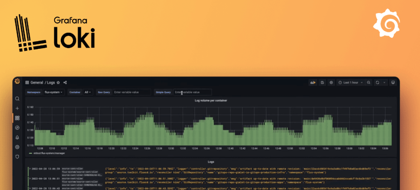Expand the 13:06:43 log row
This screenshot has width=420, height=190.
pos(30,188)
